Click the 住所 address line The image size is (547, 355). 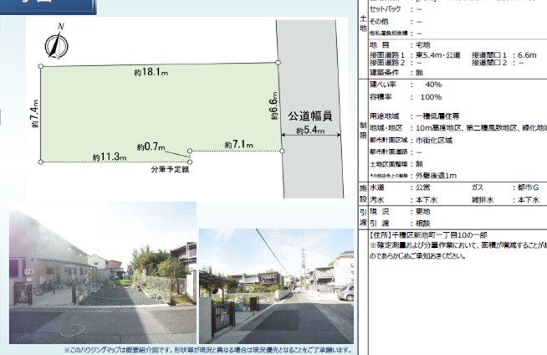(x=433, y=237)
